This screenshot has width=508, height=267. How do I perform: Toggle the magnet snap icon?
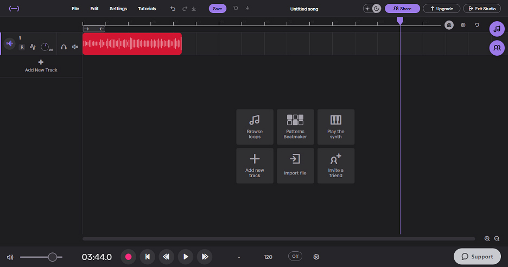(449, 25)
